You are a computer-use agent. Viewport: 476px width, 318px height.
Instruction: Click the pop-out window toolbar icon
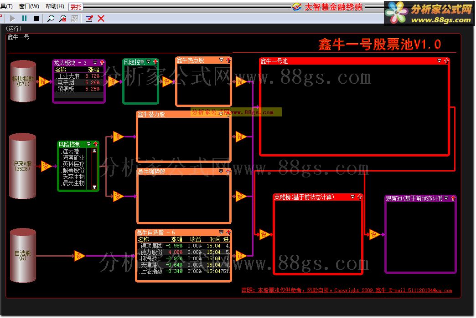tap(89, 19)
